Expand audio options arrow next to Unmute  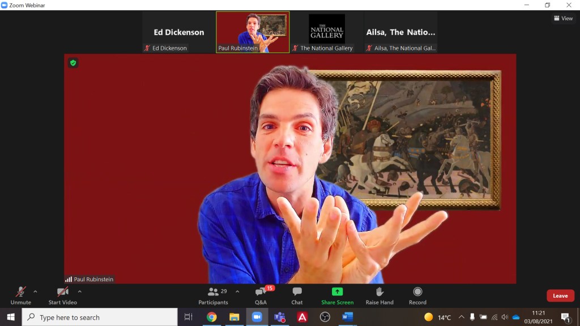coord(35,292)
